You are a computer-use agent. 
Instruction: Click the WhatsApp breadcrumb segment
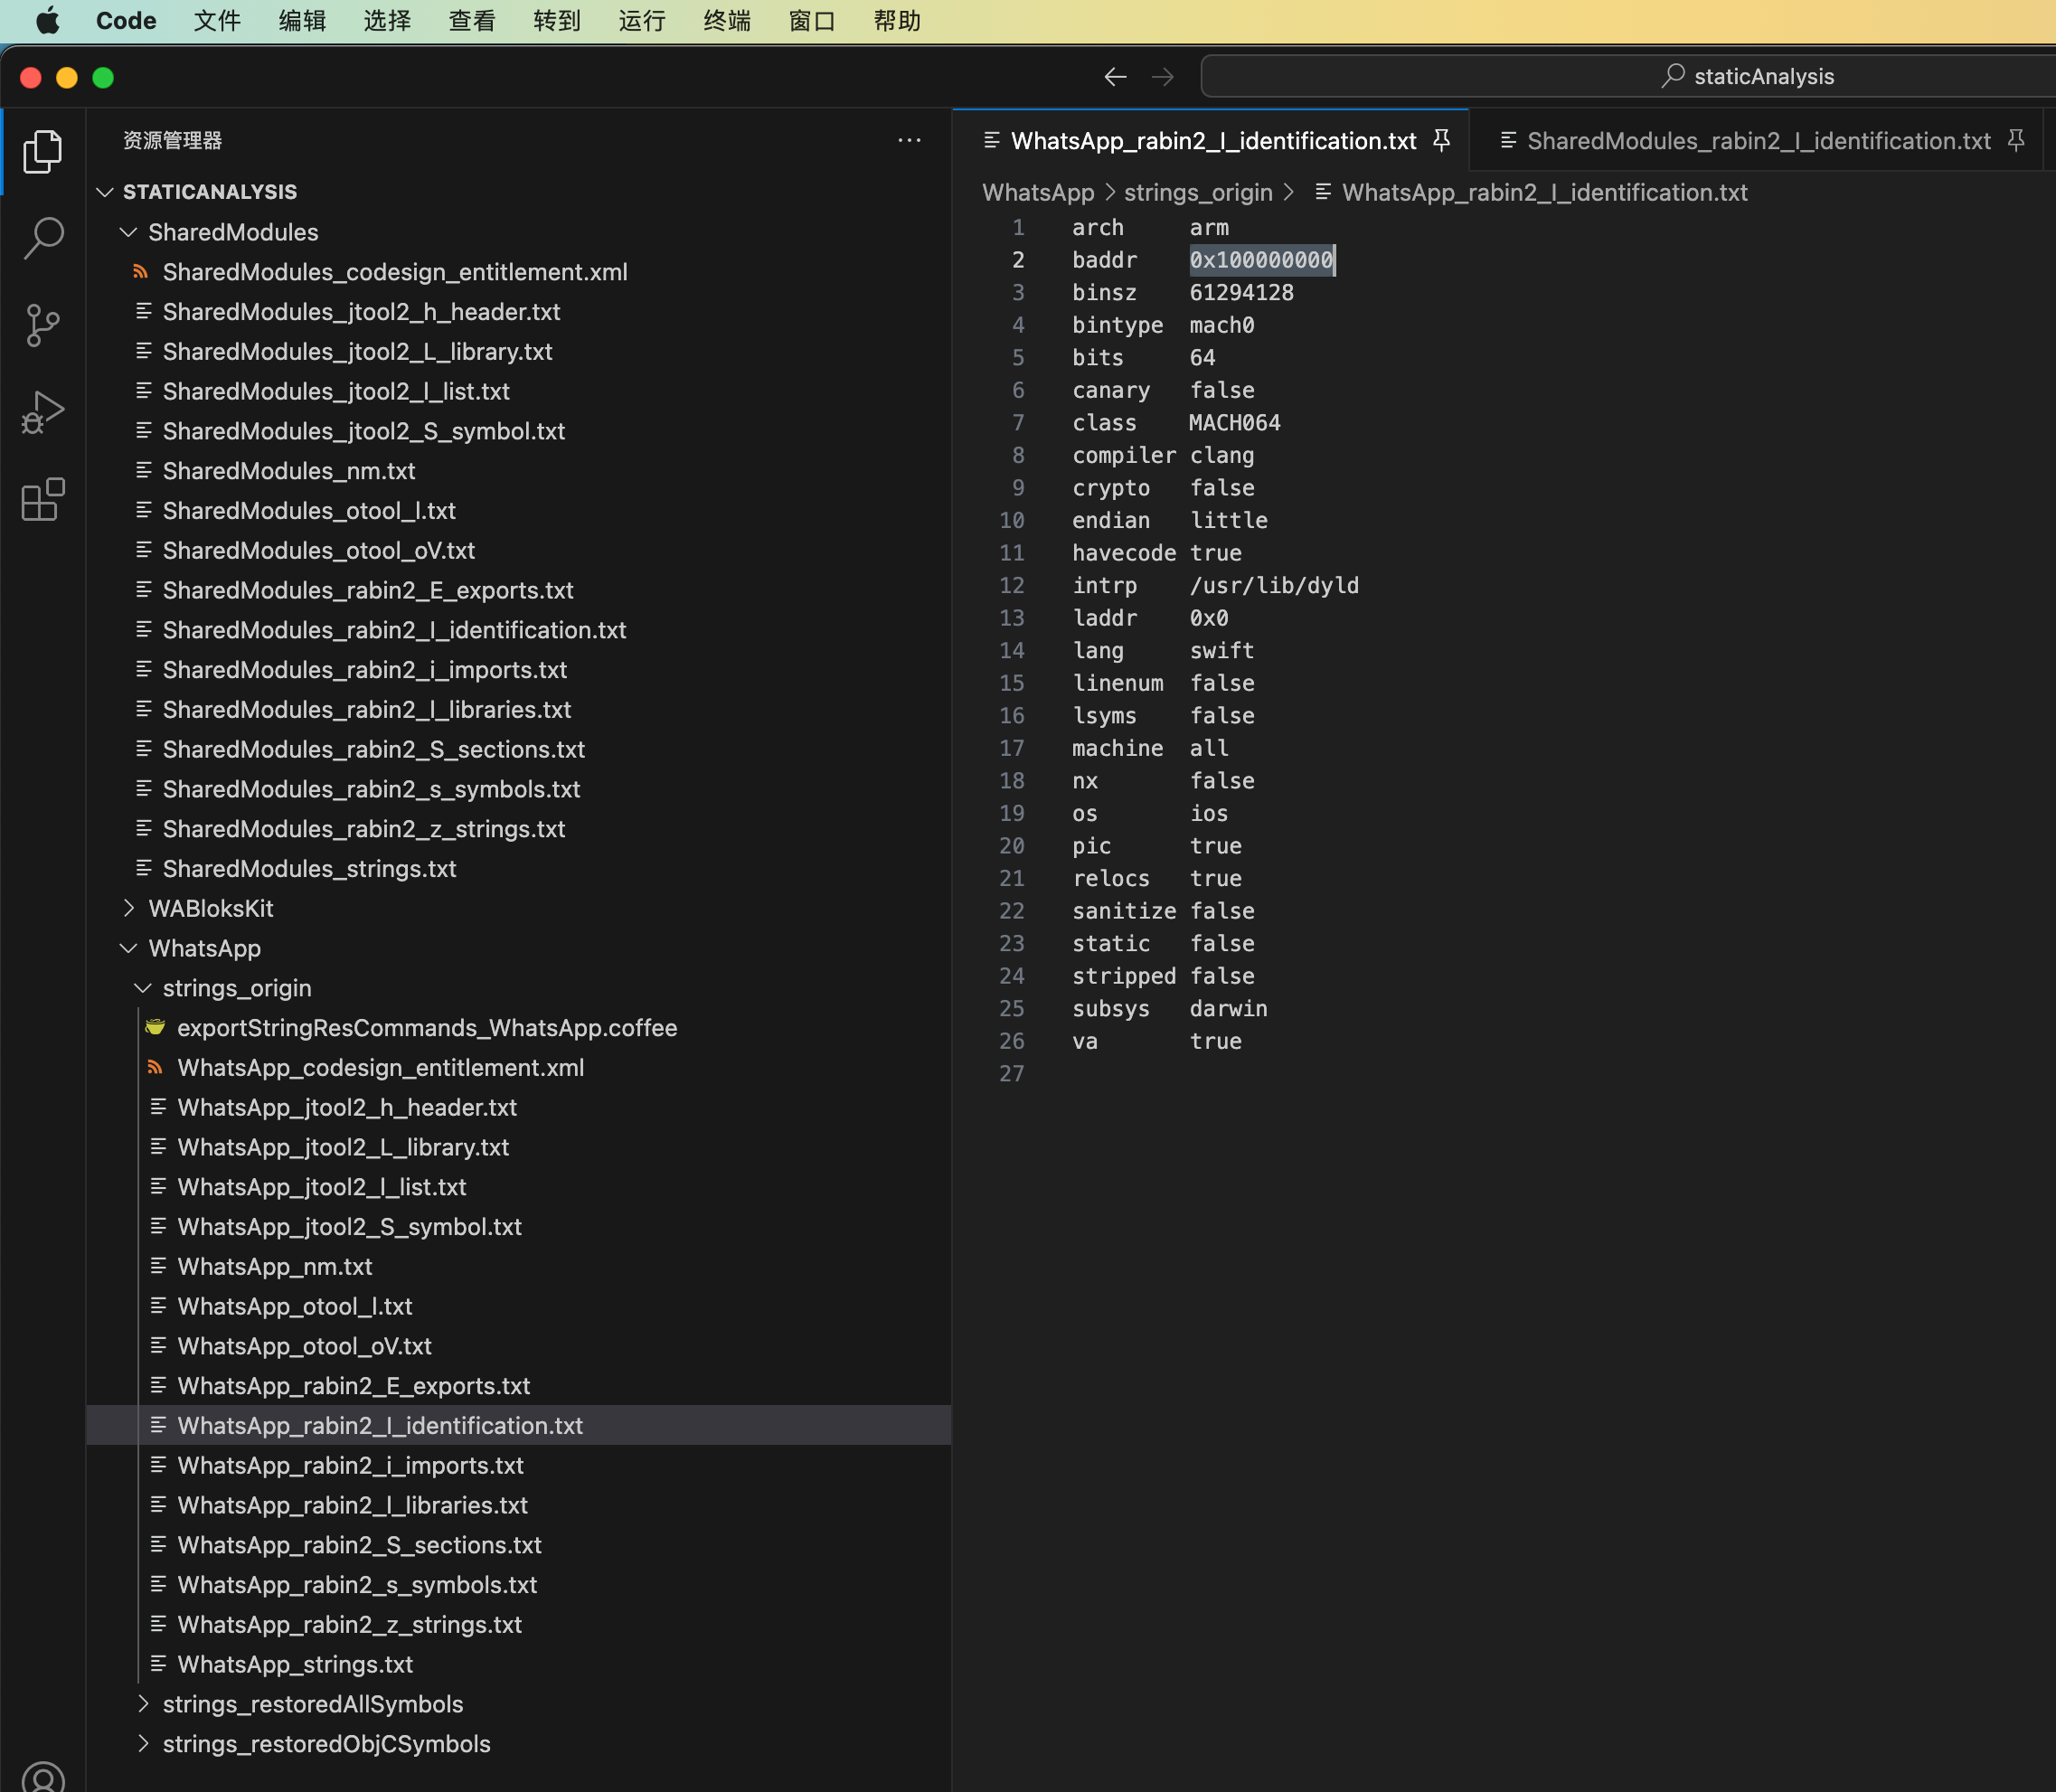[1038, 192]
